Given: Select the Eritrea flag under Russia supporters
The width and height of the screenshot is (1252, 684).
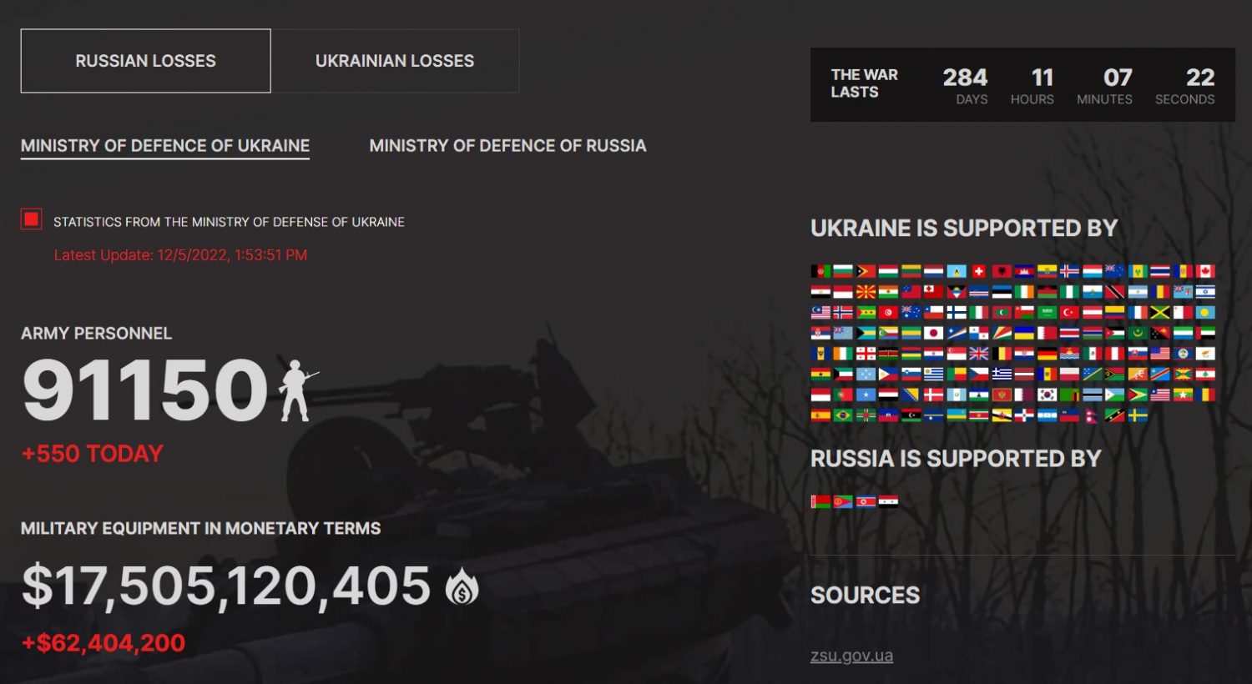Looking at the screenshot, I should (843, 501).
